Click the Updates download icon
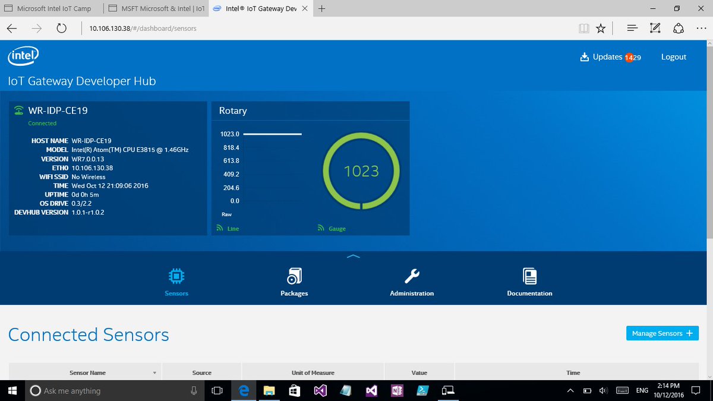Screen dimensions: 713x401 (x=583, y=57)
